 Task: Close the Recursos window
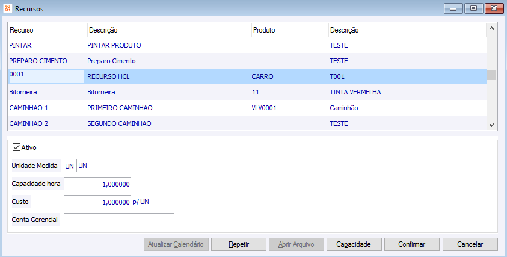494,8
